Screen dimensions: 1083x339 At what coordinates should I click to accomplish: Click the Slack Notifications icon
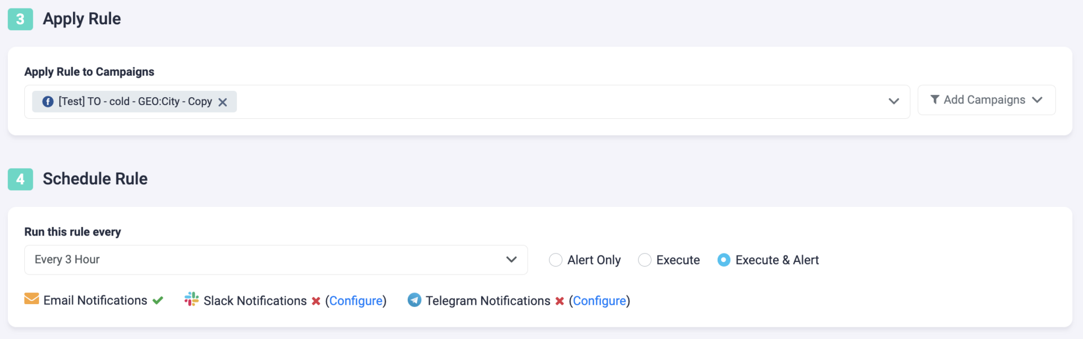pos(191,300)
